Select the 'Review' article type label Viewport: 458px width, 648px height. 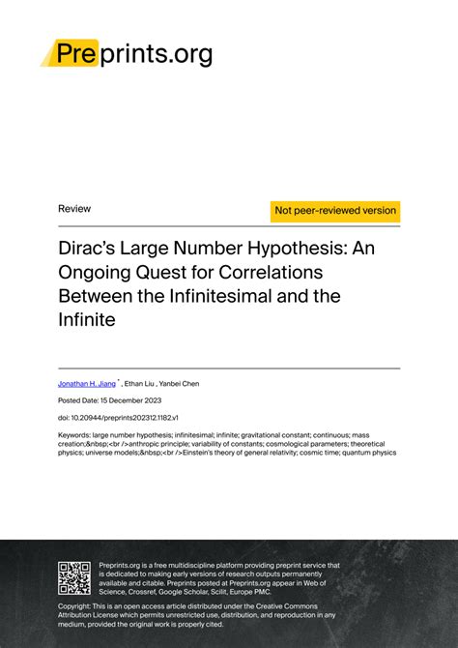click(74, 209)
